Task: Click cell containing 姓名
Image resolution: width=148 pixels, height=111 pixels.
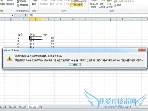Action: (x=36, y=35)
